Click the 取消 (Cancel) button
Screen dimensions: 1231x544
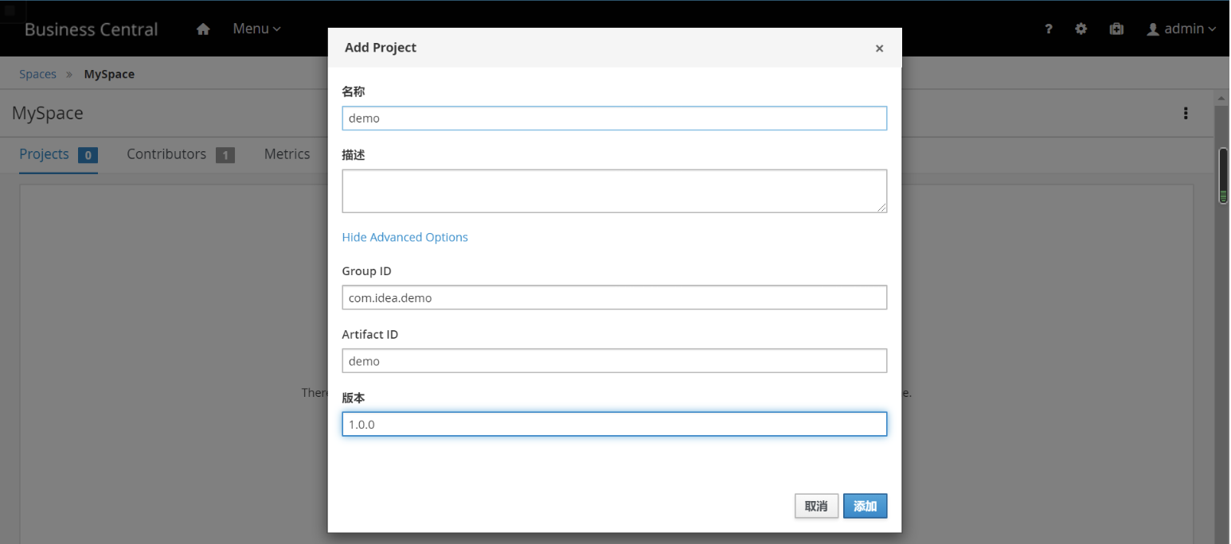816,506
